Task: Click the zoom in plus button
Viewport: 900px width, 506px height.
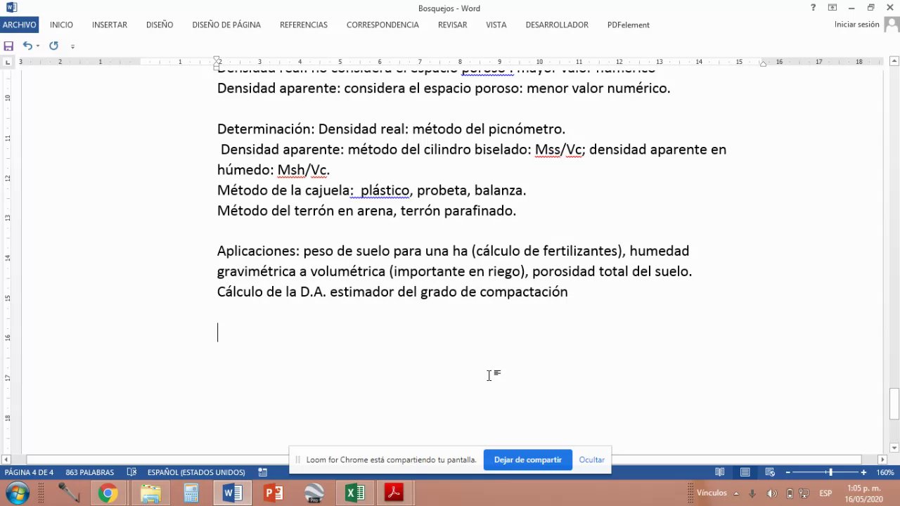Action: tap(863, 472)
